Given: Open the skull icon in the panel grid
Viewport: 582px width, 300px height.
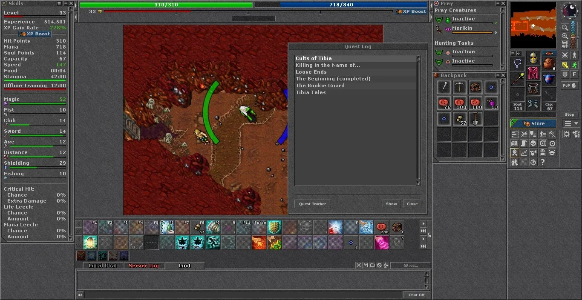Looking at the screenshot, I should pos(533,144).
